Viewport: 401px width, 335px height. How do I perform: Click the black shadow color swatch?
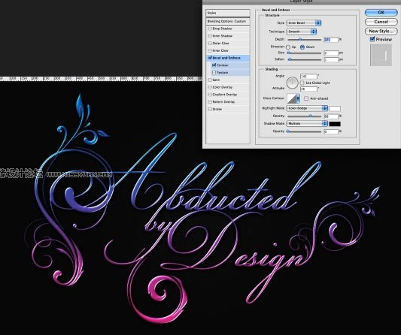[x=335, y=124]
